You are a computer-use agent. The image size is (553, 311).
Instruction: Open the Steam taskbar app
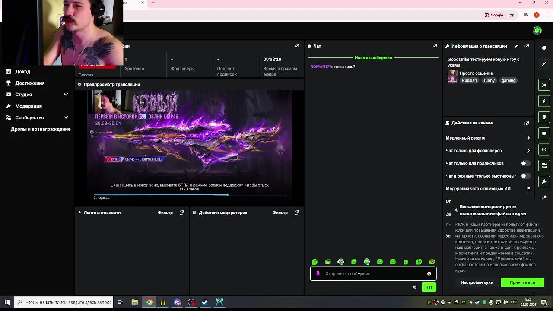(x=205, y=302)
